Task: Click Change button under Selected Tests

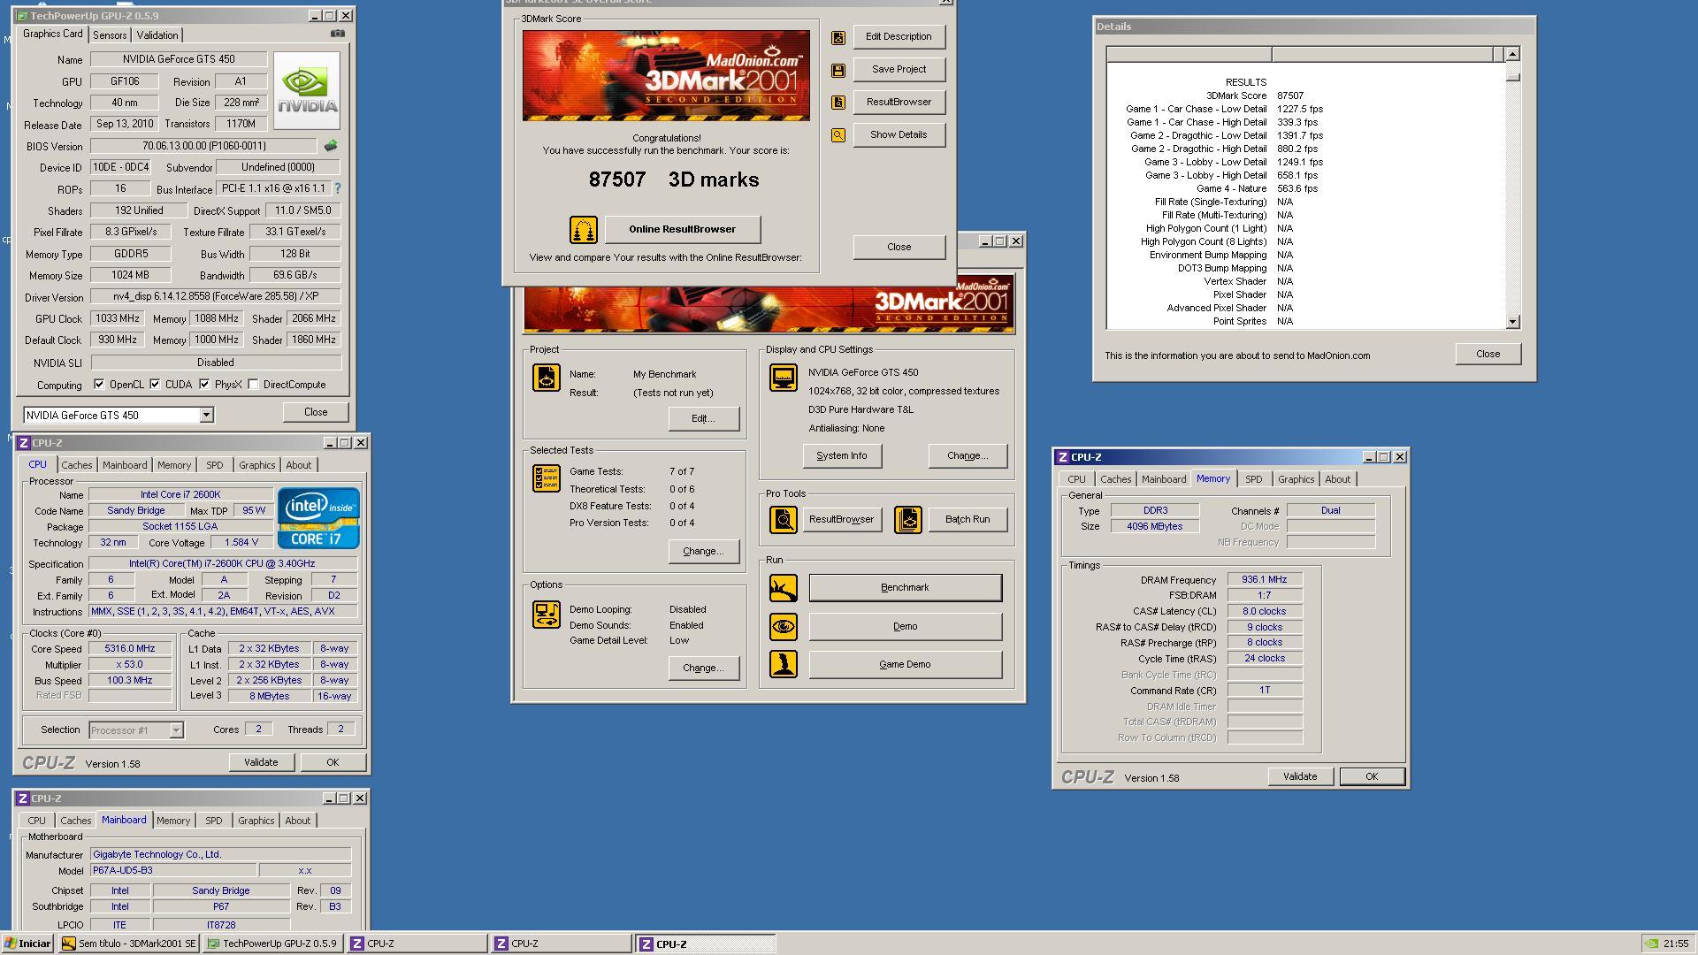Action: [704, 552]
